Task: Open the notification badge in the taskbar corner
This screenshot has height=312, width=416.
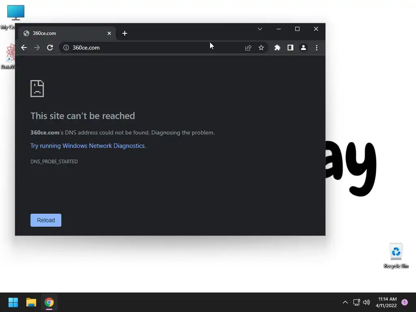Action: tap(405, 302)
